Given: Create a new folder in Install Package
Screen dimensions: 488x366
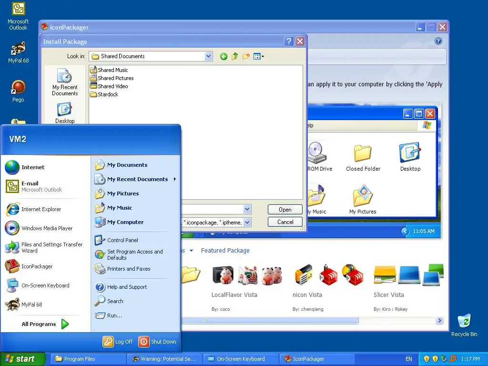Looking at the screenshot, I should [x=246, y=56].
